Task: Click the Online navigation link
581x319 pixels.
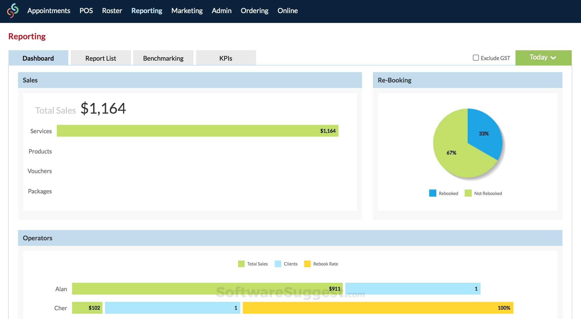Action: click(287, 11)
